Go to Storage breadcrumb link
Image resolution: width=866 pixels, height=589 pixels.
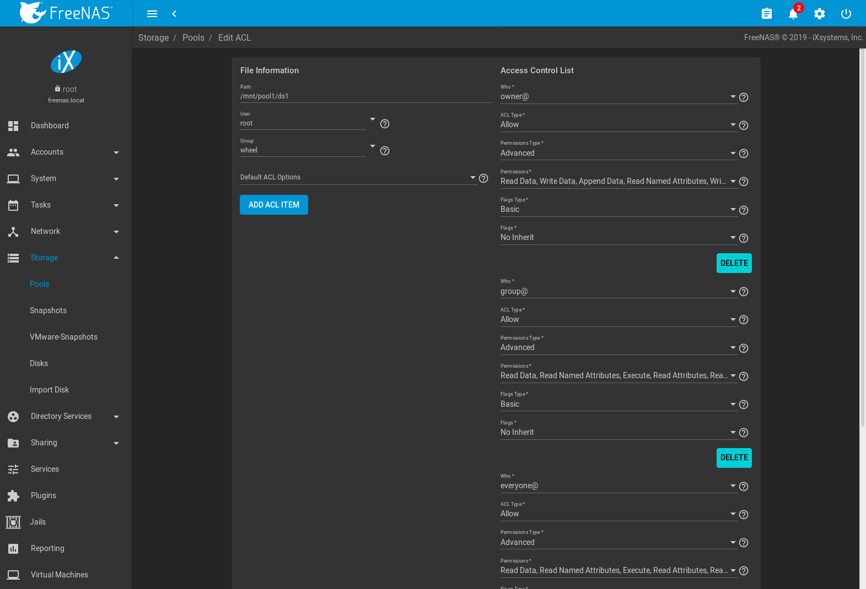coord(154,37)
